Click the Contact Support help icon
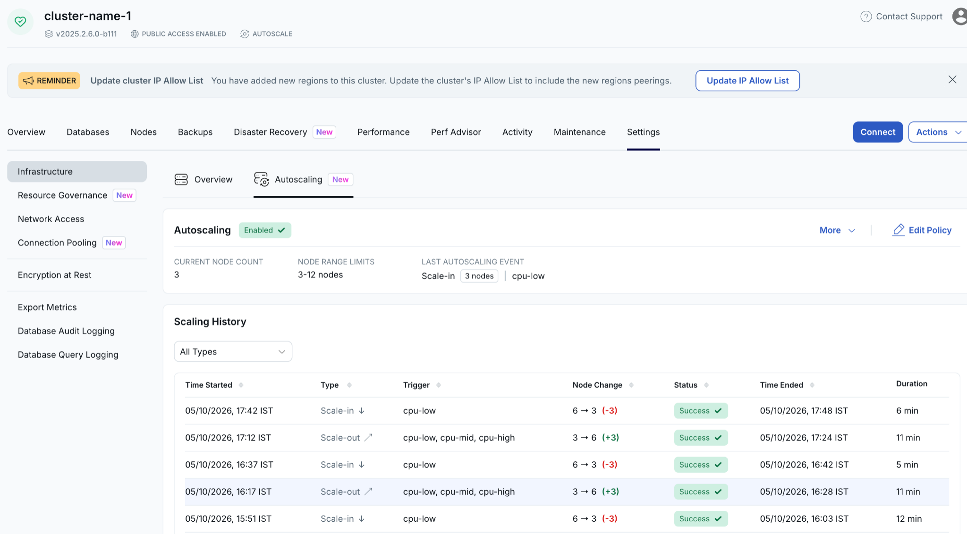Screen dimensions: 967x534 point(865,17)
